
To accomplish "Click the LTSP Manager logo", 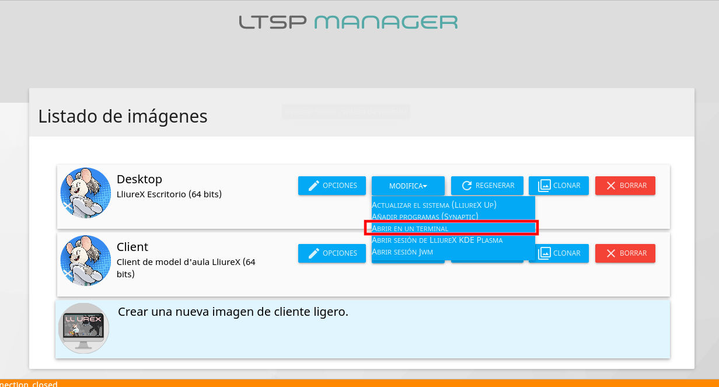I will coord(348,22).
